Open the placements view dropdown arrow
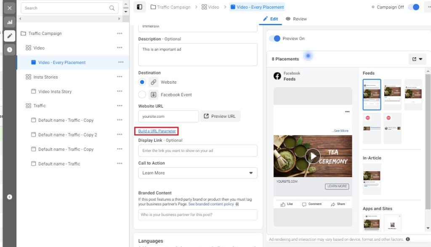 (421, 58)
